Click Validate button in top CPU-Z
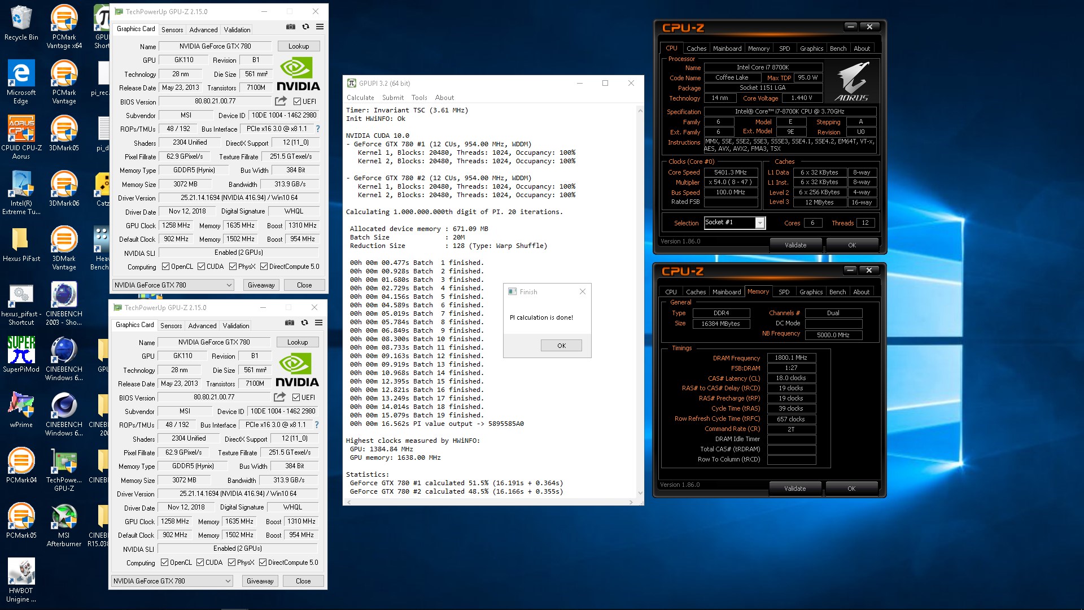Viewport: 1084px width, 610px height. (795, 245)
